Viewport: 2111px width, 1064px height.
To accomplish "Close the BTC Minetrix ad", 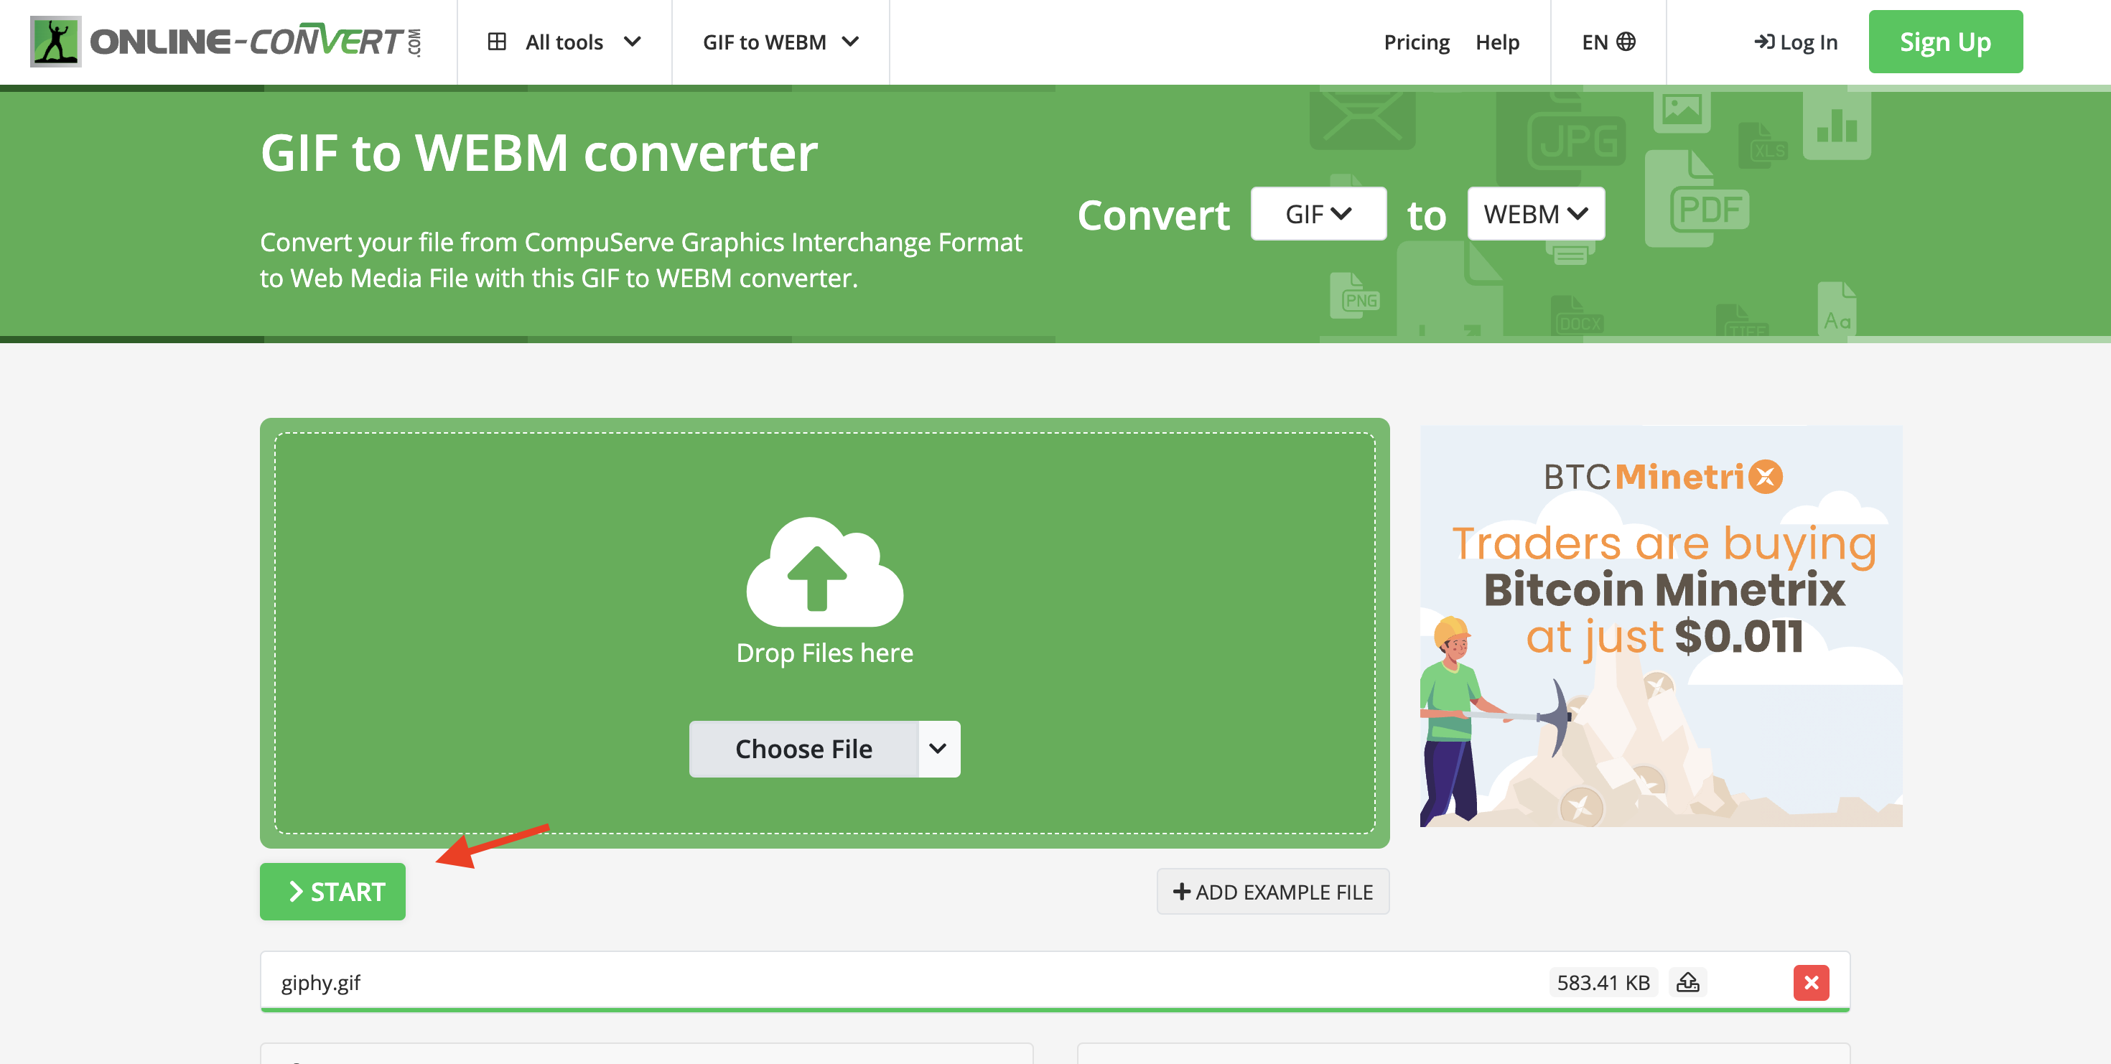I will (x=1765, y=477).
